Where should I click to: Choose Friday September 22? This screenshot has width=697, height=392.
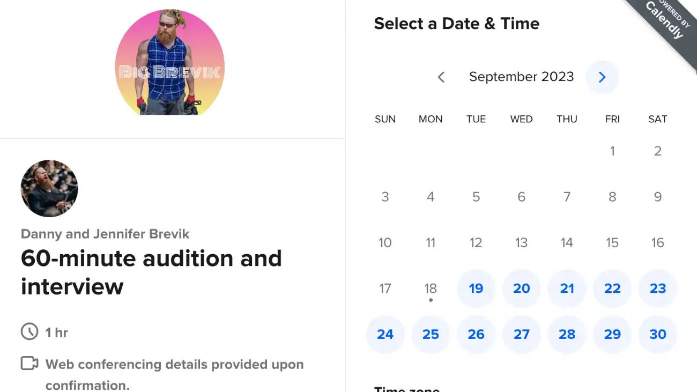pyautogui.click(x=612, y=289)
